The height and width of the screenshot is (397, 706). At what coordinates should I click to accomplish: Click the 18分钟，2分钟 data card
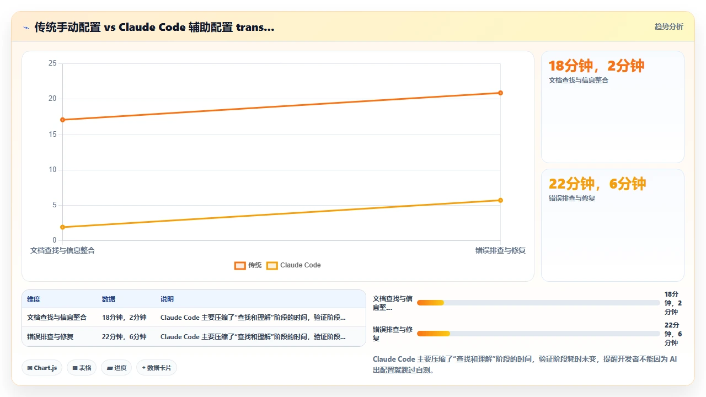pos(613,107)
